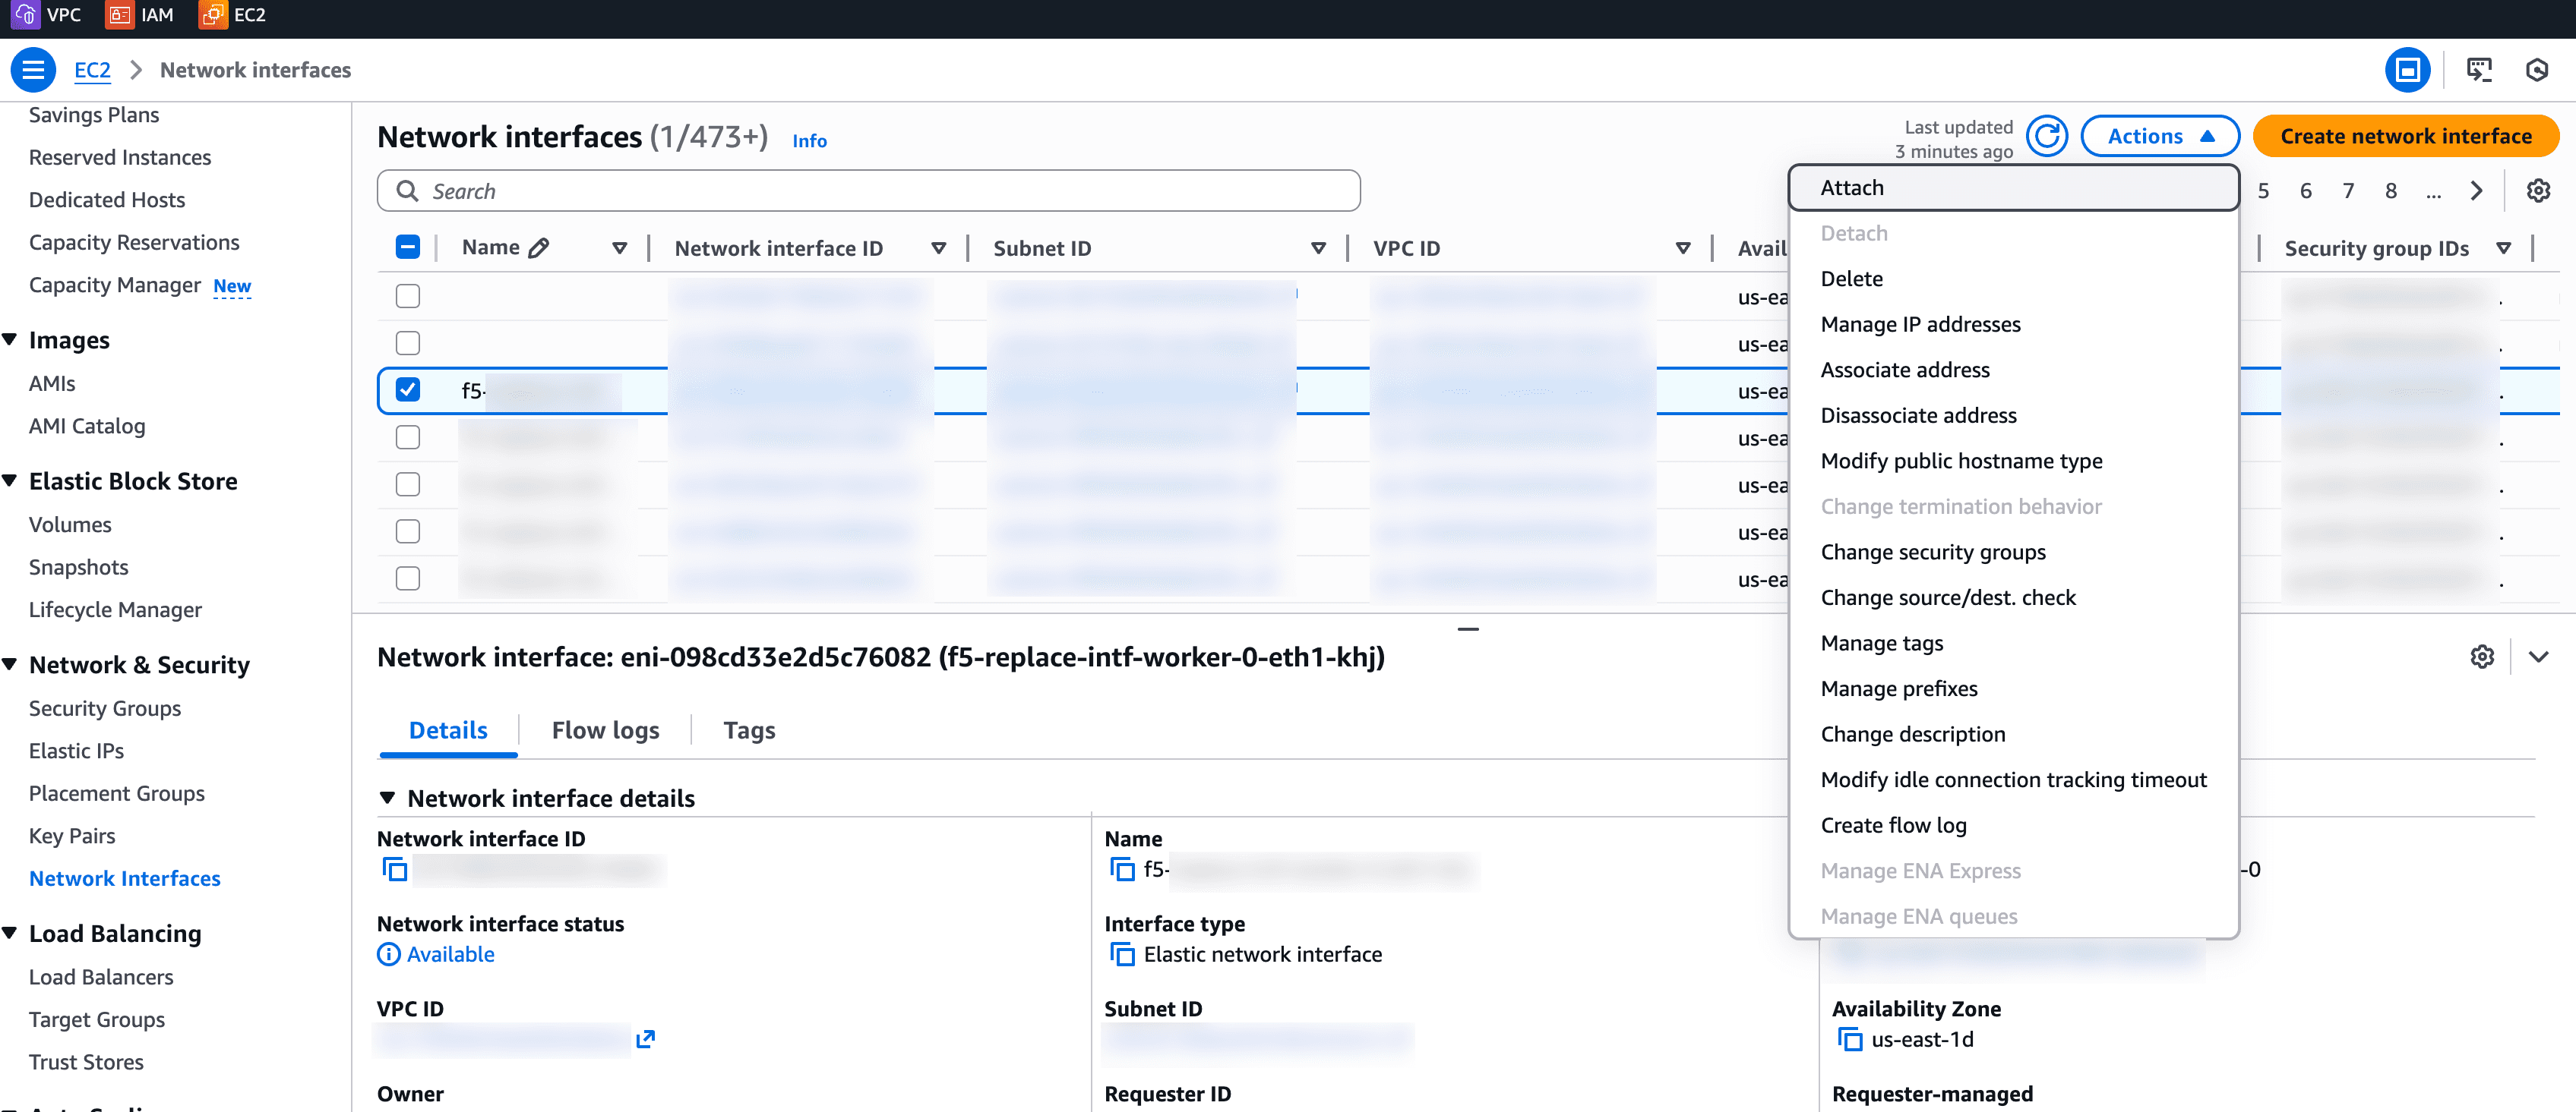Image resolution: width=2576 pixels, height=1112 pixels.
Task: Open the hamburger navigation menu icon
Action: [x=33, y=70]
